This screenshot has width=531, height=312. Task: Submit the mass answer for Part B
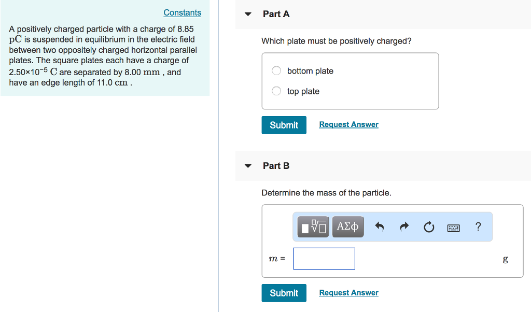284,292
